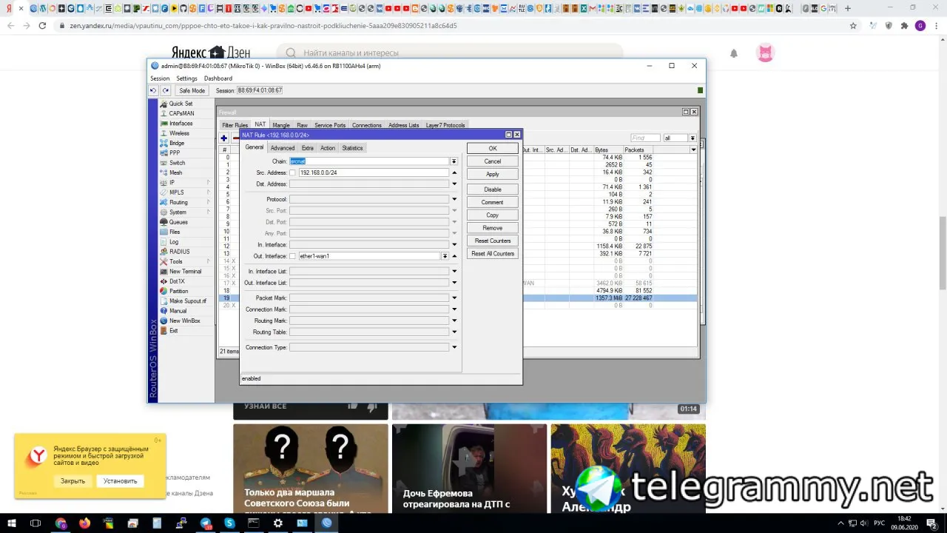947x533 pixels.
Task: Open Interfaces in the sidebar
Action: pyautogui.click(x=181, y=124)
